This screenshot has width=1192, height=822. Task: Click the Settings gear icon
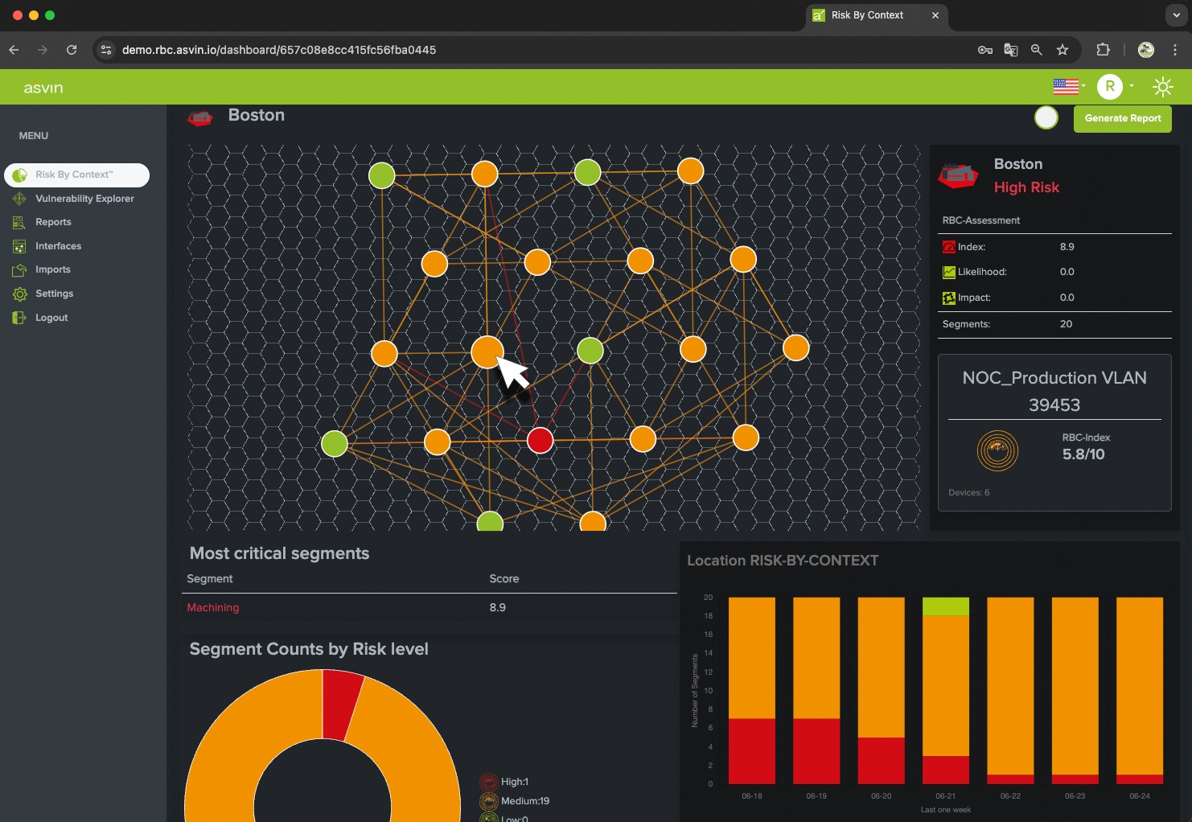19,294
